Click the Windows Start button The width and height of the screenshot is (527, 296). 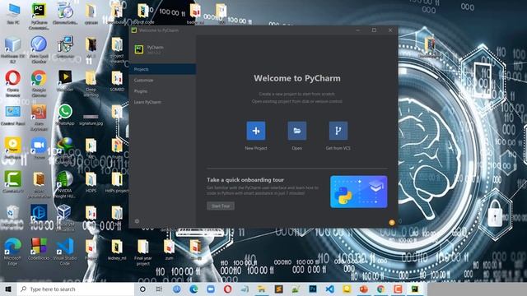[x=8, y=289]
